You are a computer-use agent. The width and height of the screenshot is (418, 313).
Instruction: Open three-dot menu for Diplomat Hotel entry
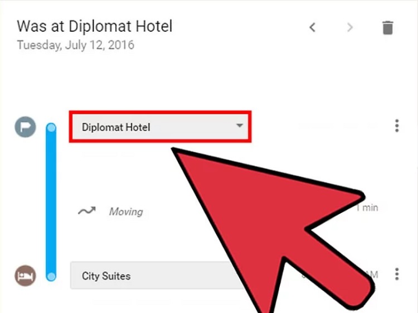coord(397,126)
